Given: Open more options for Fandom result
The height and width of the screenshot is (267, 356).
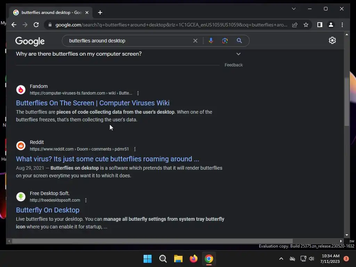Looking at the screenshot, I should 138,93.
